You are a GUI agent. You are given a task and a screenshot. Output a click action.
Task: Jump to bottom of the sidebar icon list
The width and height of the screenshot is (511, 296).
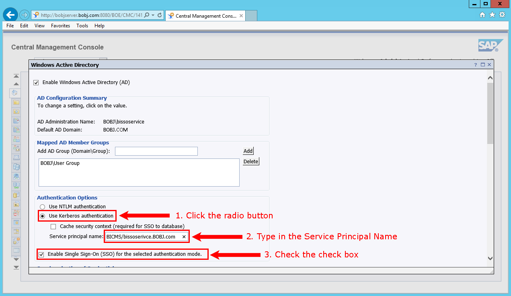(16, 267)
